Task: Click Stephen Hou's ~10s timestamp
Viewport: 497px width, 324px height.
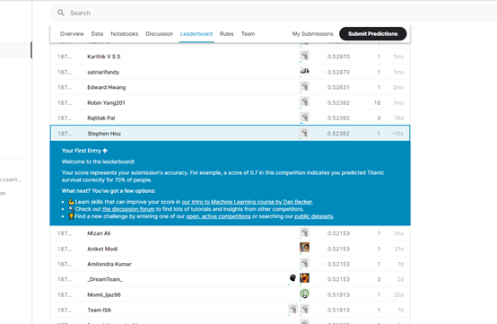Action: click(x=397, y=134)
